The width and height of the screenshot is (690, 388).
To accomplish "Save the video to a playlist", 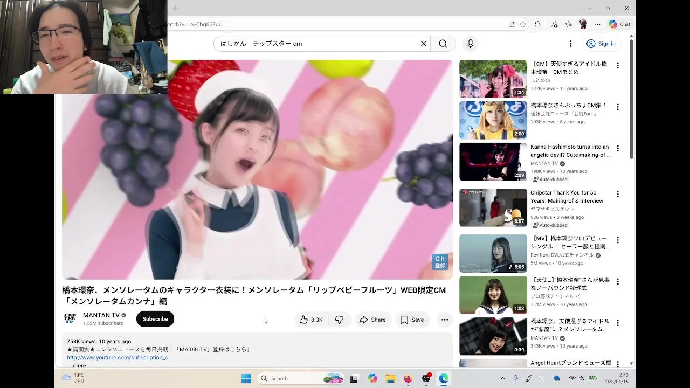I will 412,320.
